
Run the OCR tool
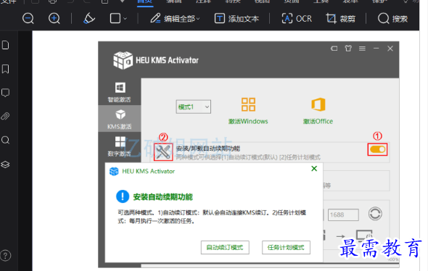coord(297,19)
